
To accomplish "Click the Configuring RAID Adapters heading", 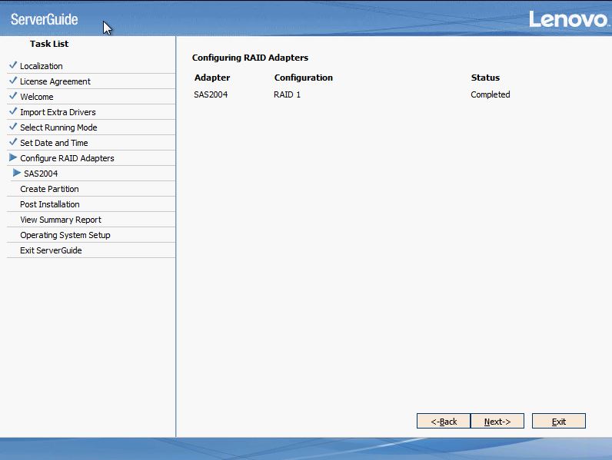I will (250, 58).
